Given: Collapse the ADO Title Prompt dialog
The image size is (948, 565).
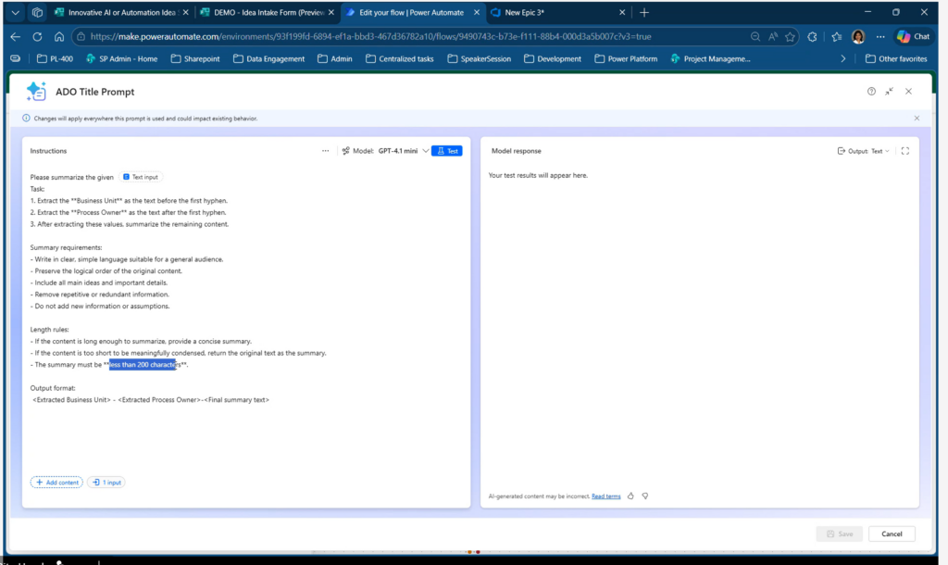Looking at the screenshot, I should [x=890, y=92].
